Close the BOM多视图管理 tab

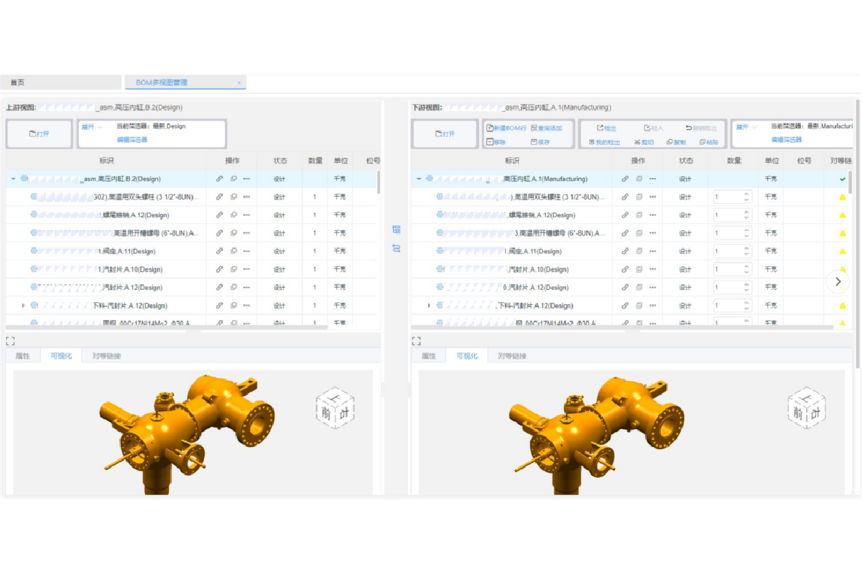point(239,83)
